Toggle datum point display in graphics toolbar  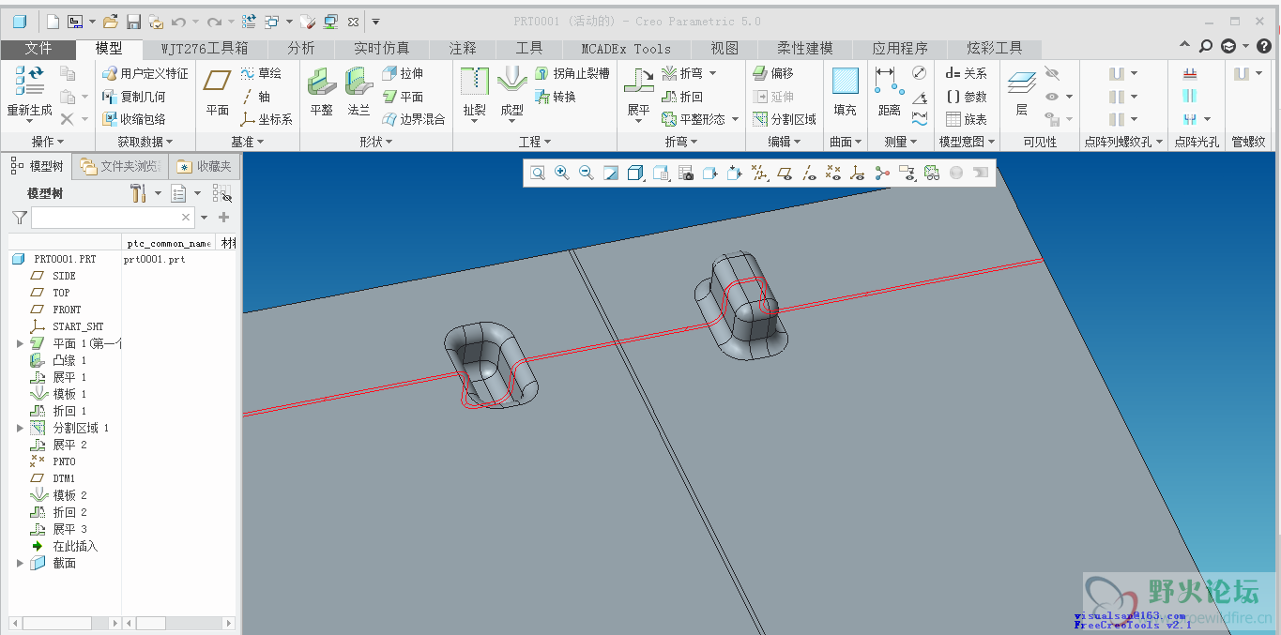[833, 173]
